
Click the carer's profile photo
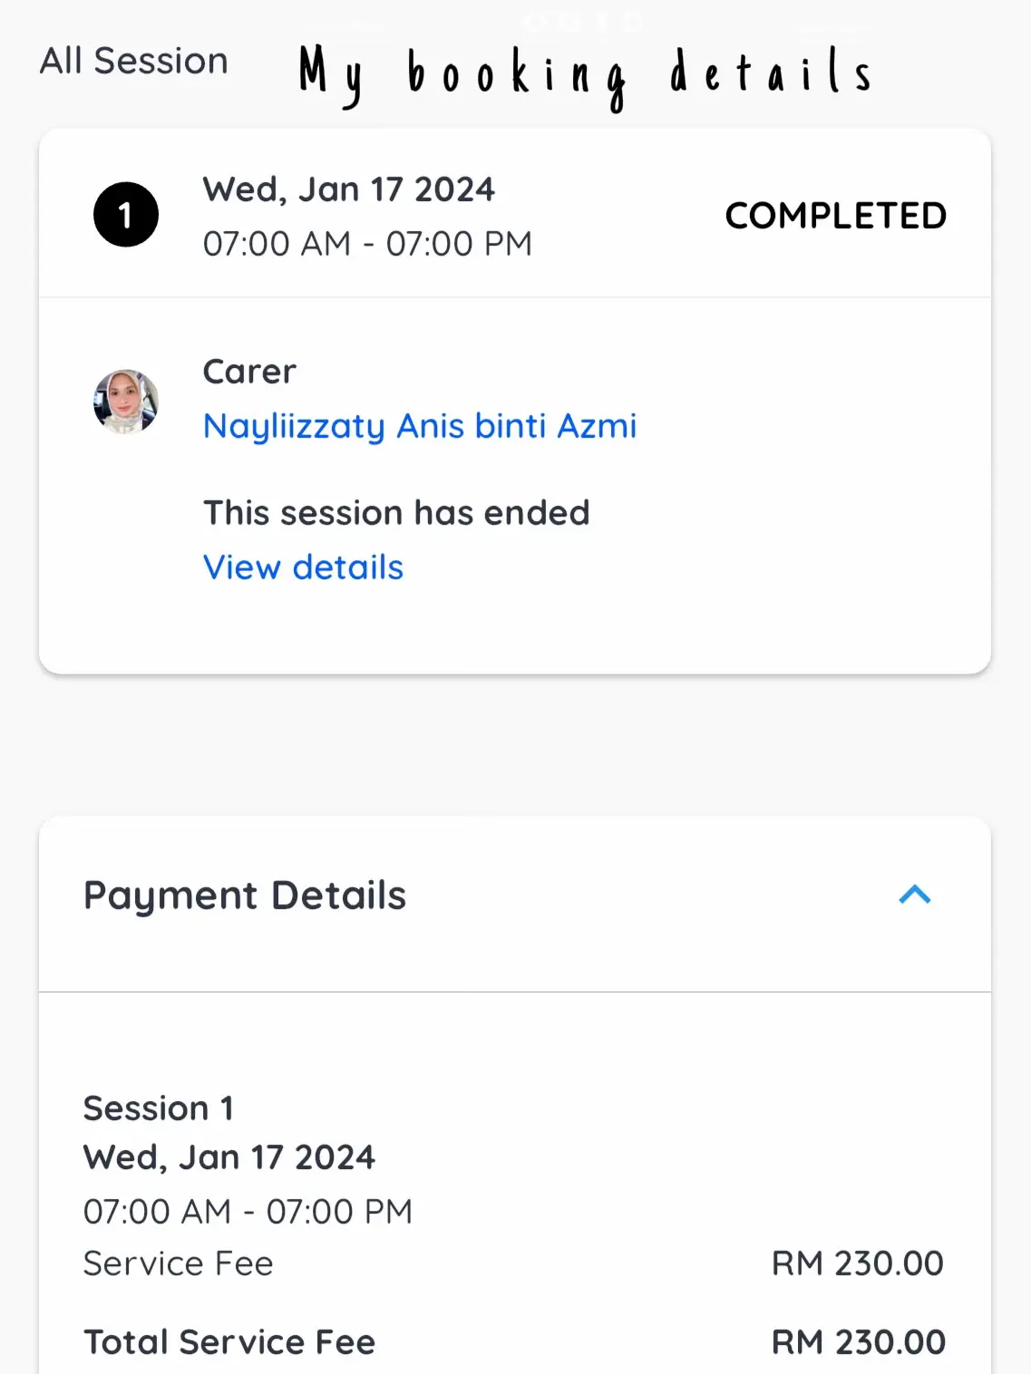pos(126,401)
